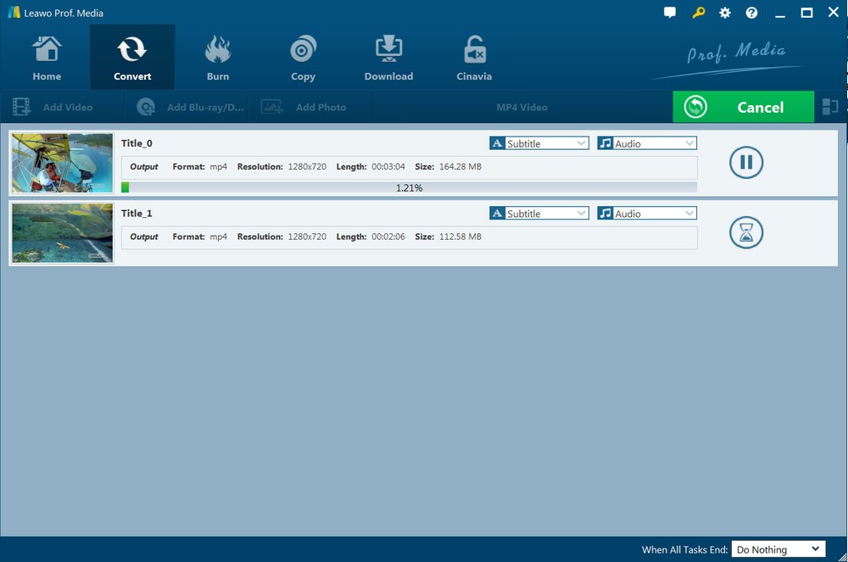Click the Title_0 progress bar
The width and height of the screenshot is (848, 562).
click(409, 187)
